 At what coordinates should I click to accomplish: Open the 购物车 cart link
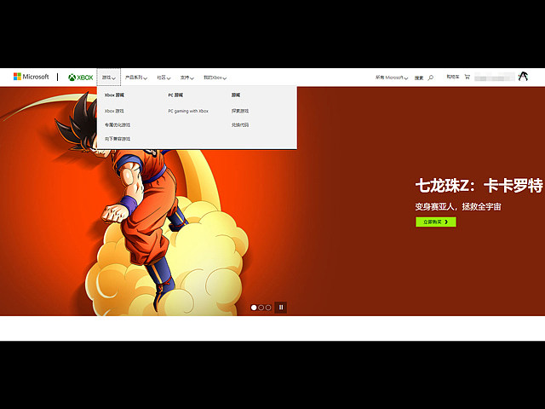453,77
